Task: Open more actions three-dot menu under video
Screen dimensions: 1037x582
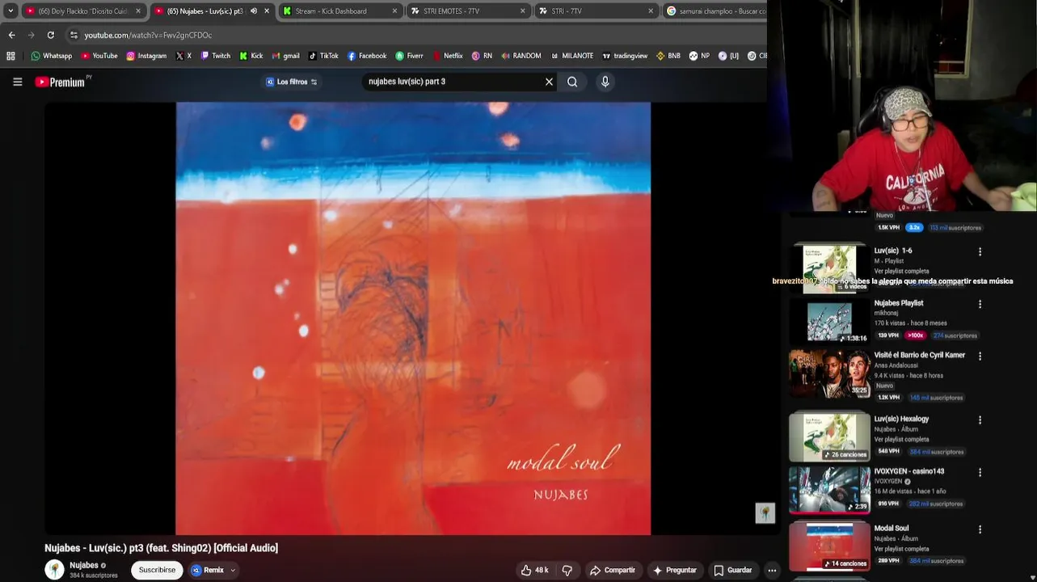Action: [772, 570]
